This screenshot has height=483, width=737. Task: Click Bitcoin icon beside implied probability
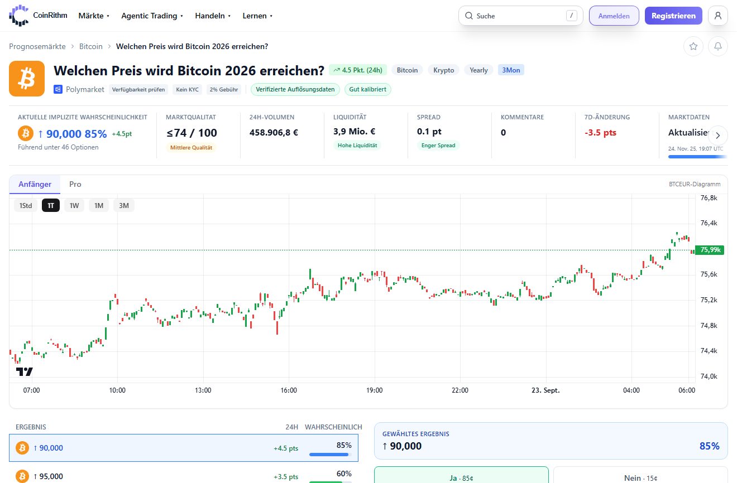click(x=26, y=133)
